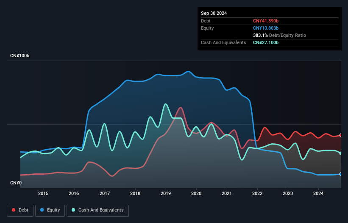
Task: Click the 2021 x-axis label
Action: [227, 193]
